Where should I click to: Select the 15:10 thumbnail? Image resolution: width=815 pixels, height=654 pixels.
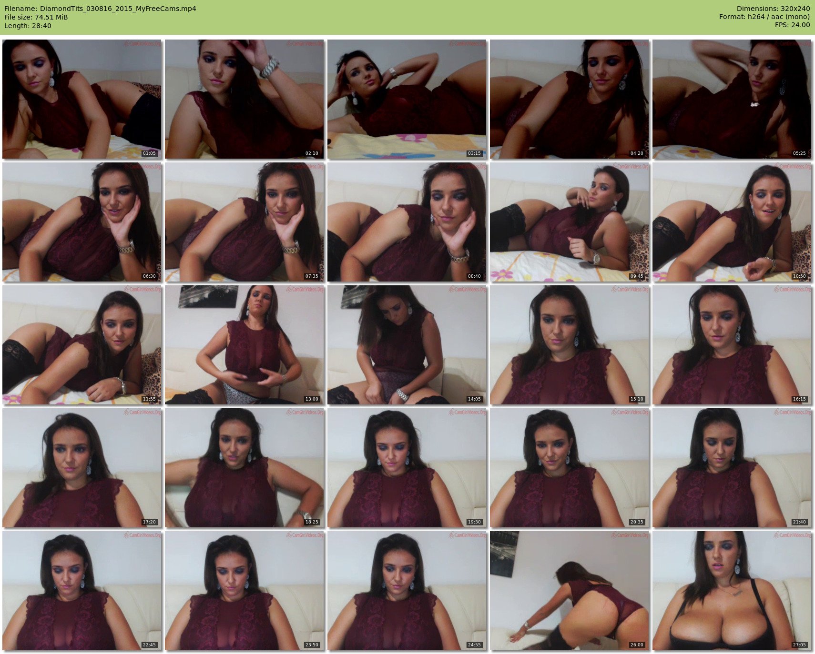coord(569,345)
